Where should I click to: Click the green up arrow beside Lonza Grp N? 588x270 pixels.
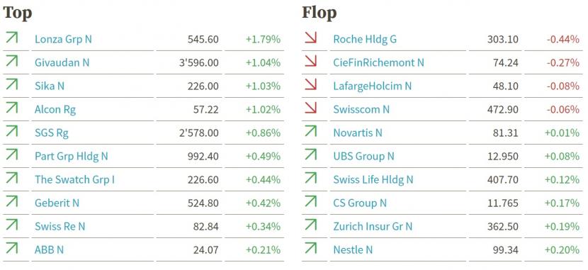[x=11, y=38]
